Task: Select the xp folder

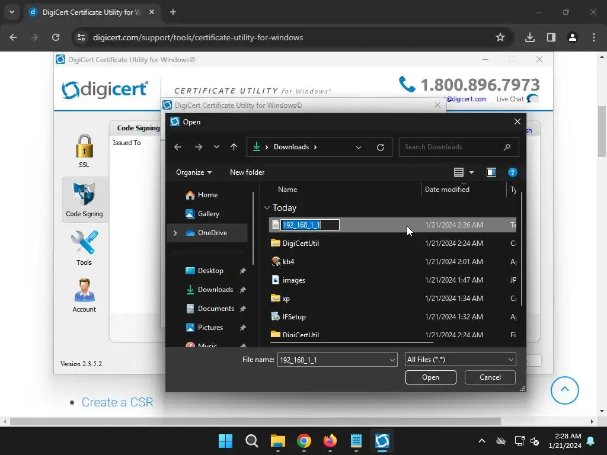Action: click(392, 299)
